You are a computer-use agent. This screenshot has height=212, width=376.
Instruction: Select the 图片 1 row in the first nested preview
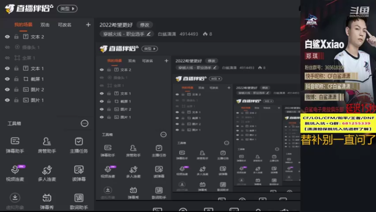click(x=133, y=117)
